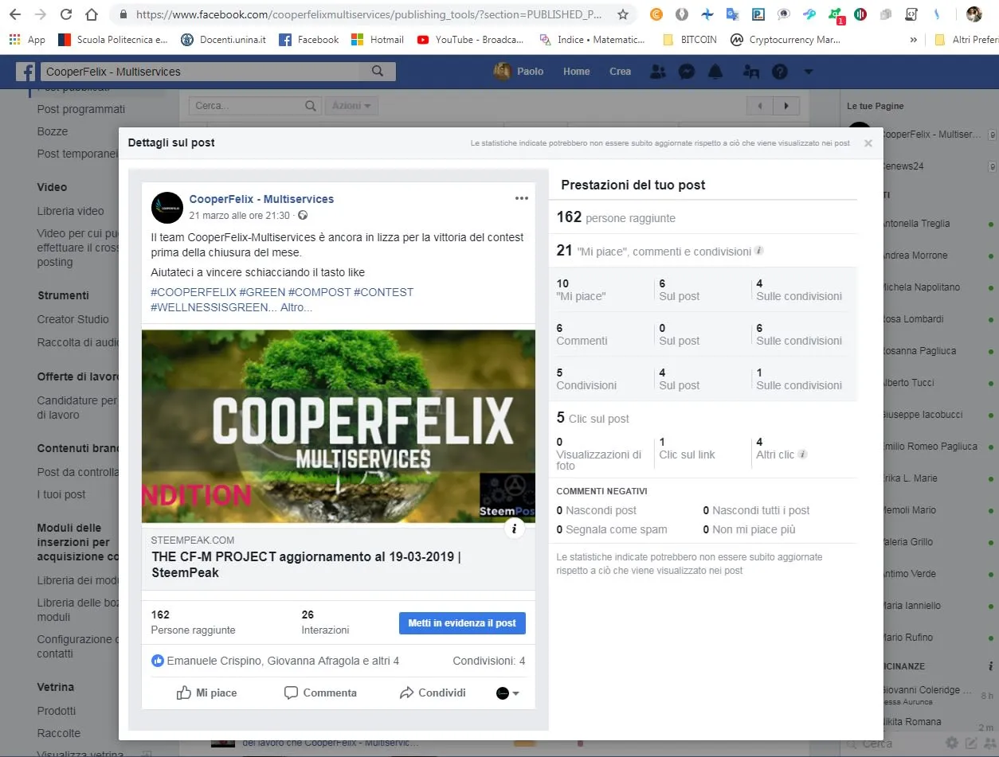Reload the page with the refresh icon

(x=66, y=14)
